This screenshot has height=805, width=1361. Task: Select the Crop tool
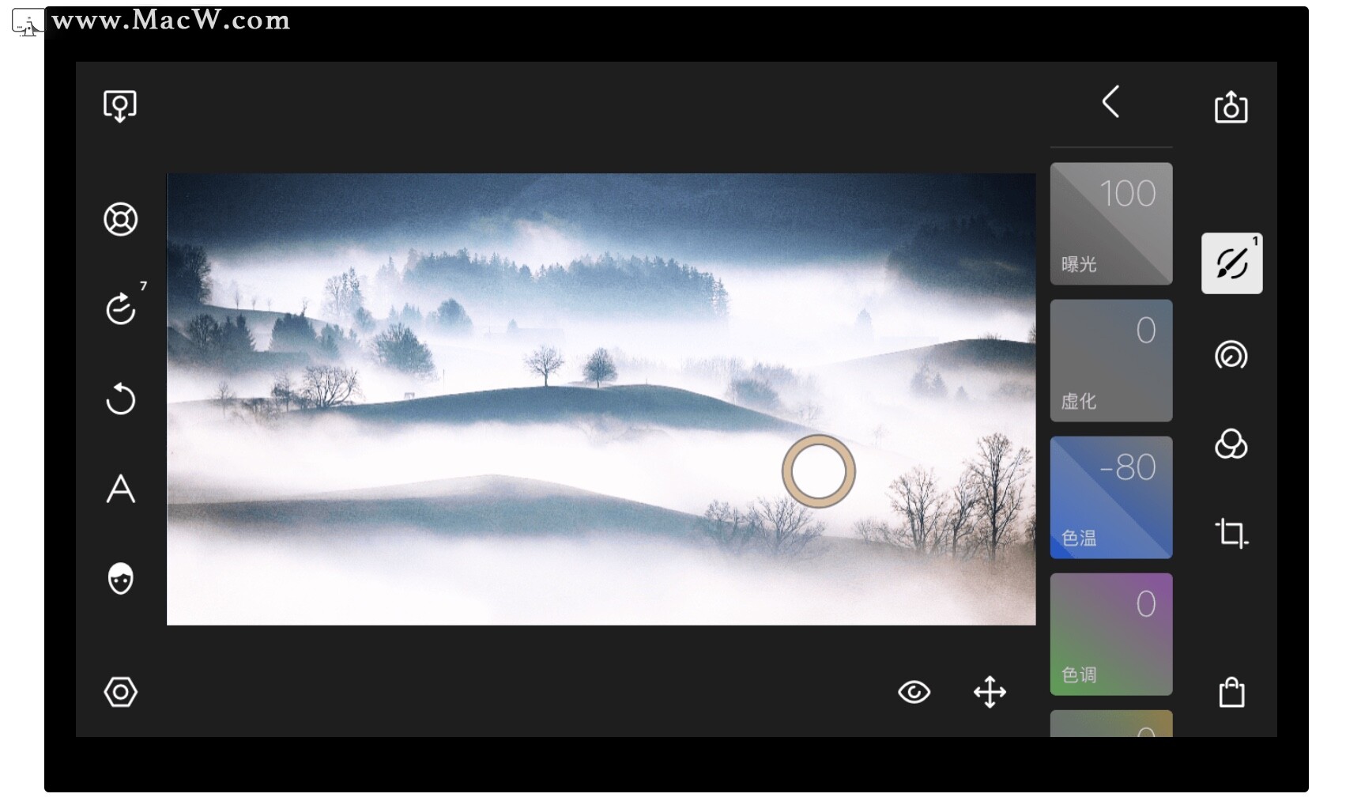[x=1231, y=533]
